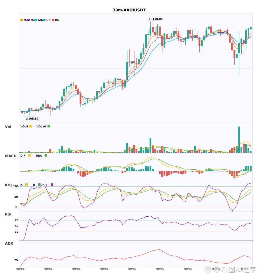Toggle the red DN legend marker
258x277 pixels.
[53, 20]
